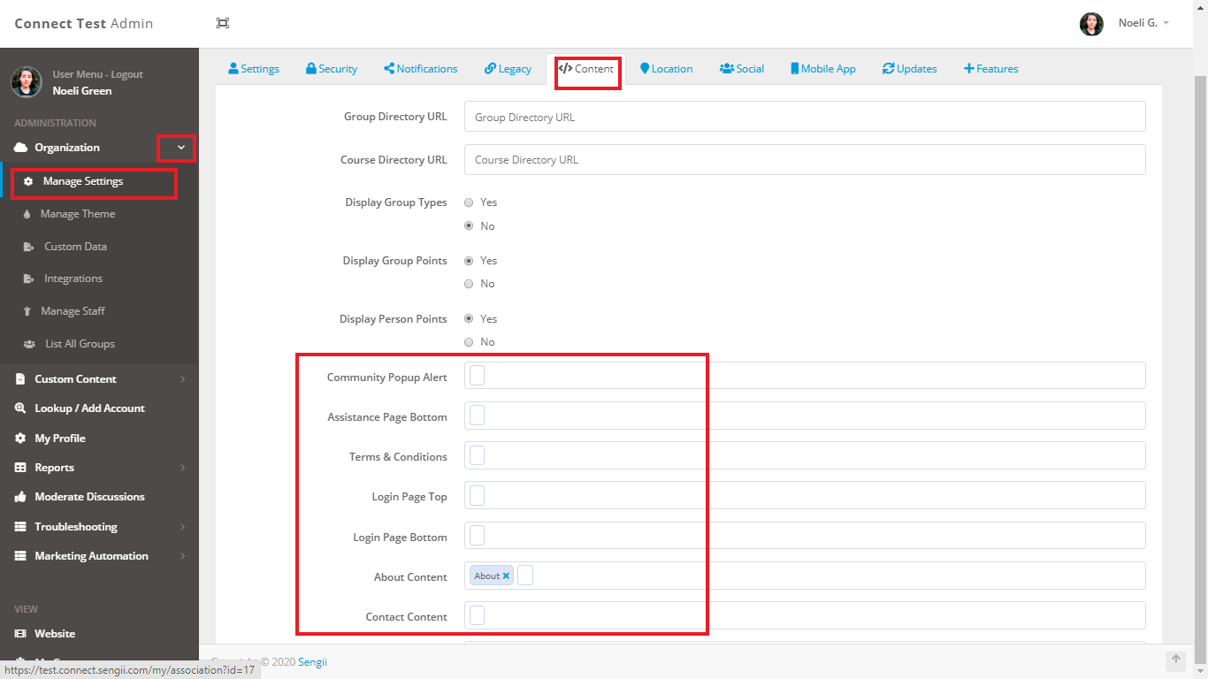
Task: Click the List All Groups people icon
Action: tap(29, 344)
